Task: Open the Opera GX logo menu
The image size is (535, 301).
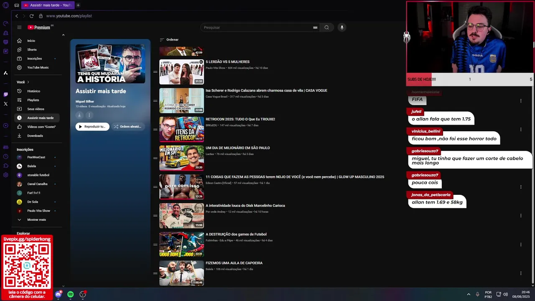Action: (x=5, y=5)
